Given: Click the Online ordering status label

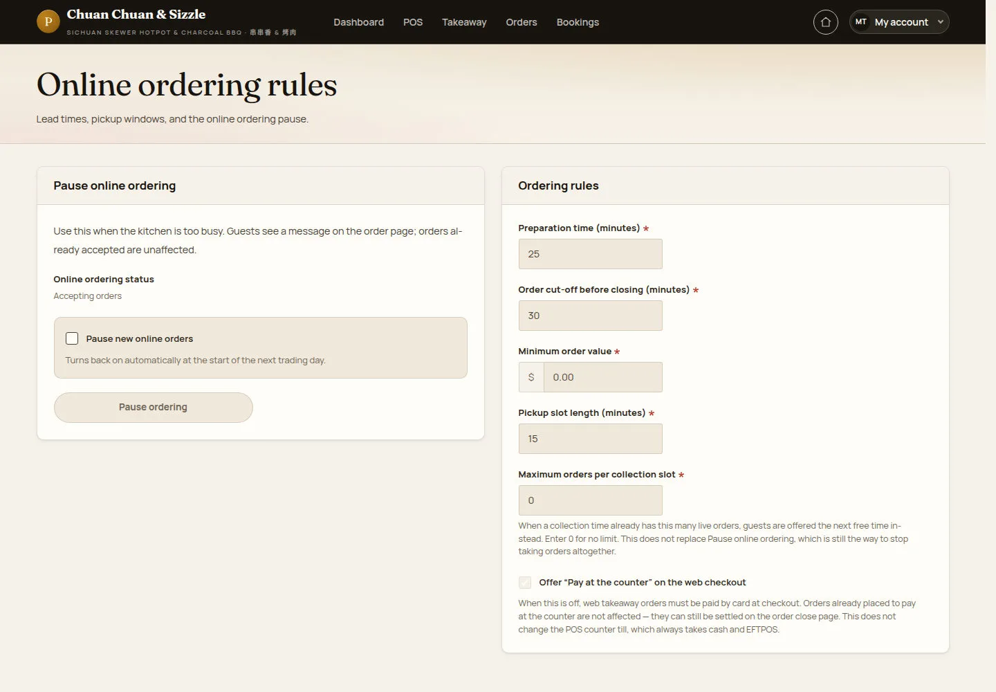Looking at the screenshot, I should [x=104, y=280].
